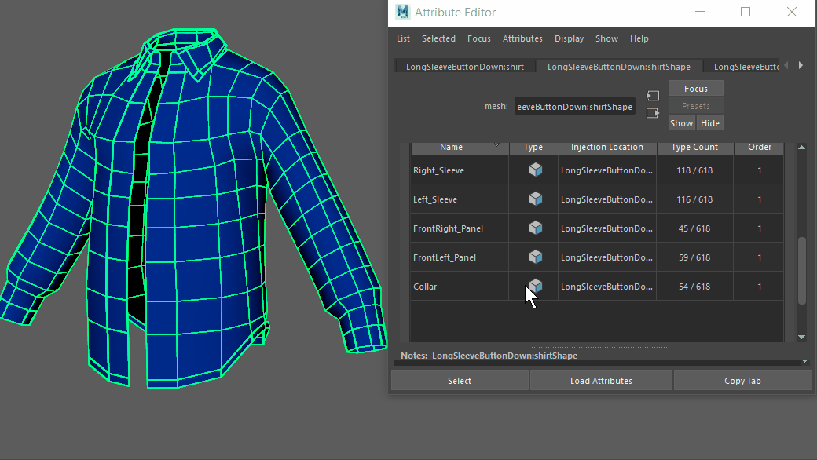817x460 pixels.
Task: Click the go to input connection icon
Action: tap(652, 96)
